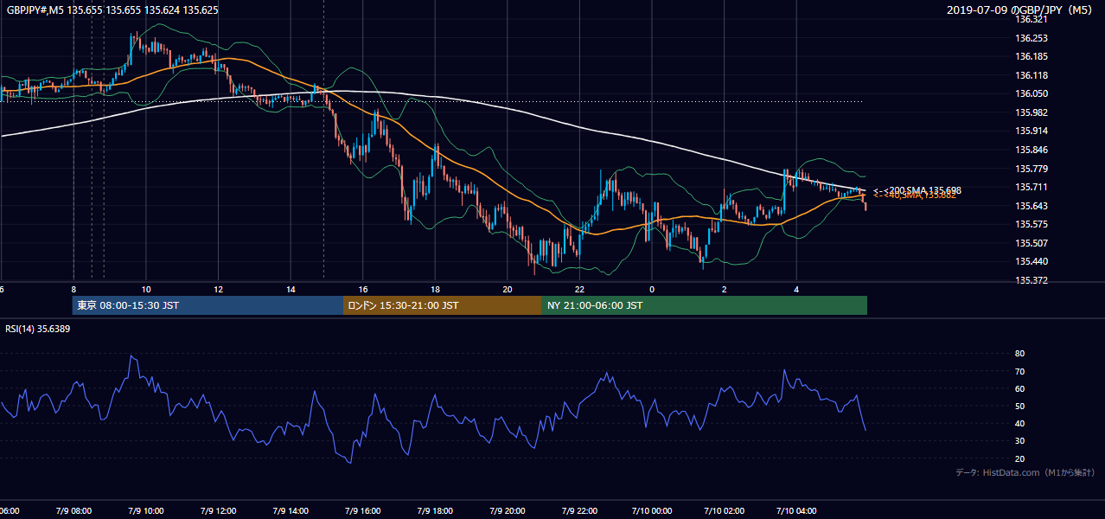Click price axis label 135.643

(1031, 206)
